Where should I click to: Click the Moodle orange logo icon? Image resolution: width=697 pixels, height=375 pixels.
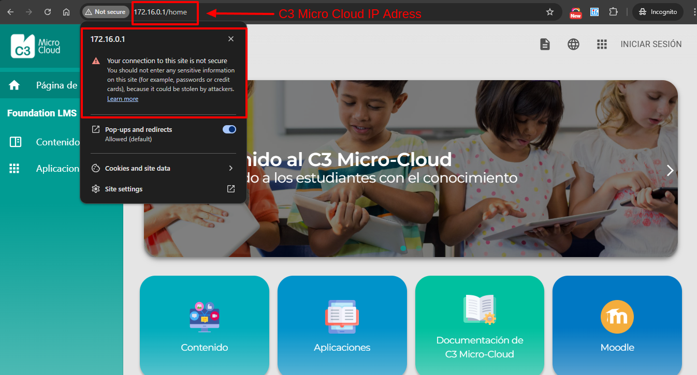[x=617, y=317]
